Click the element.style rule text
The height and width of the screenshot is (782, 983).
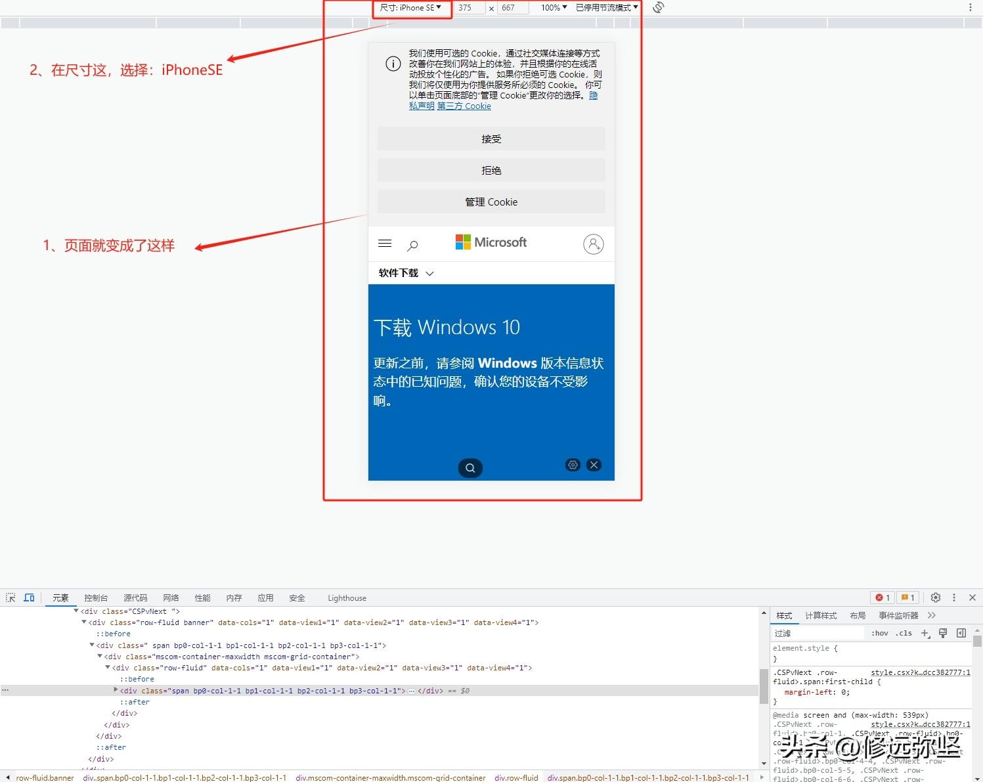tap(805, 648)
